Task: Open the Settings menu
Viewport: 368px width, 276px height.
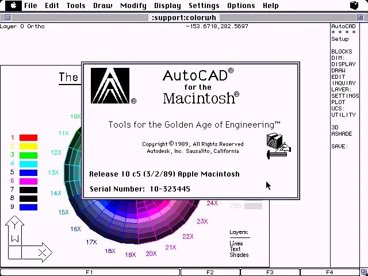Action: 204,6
